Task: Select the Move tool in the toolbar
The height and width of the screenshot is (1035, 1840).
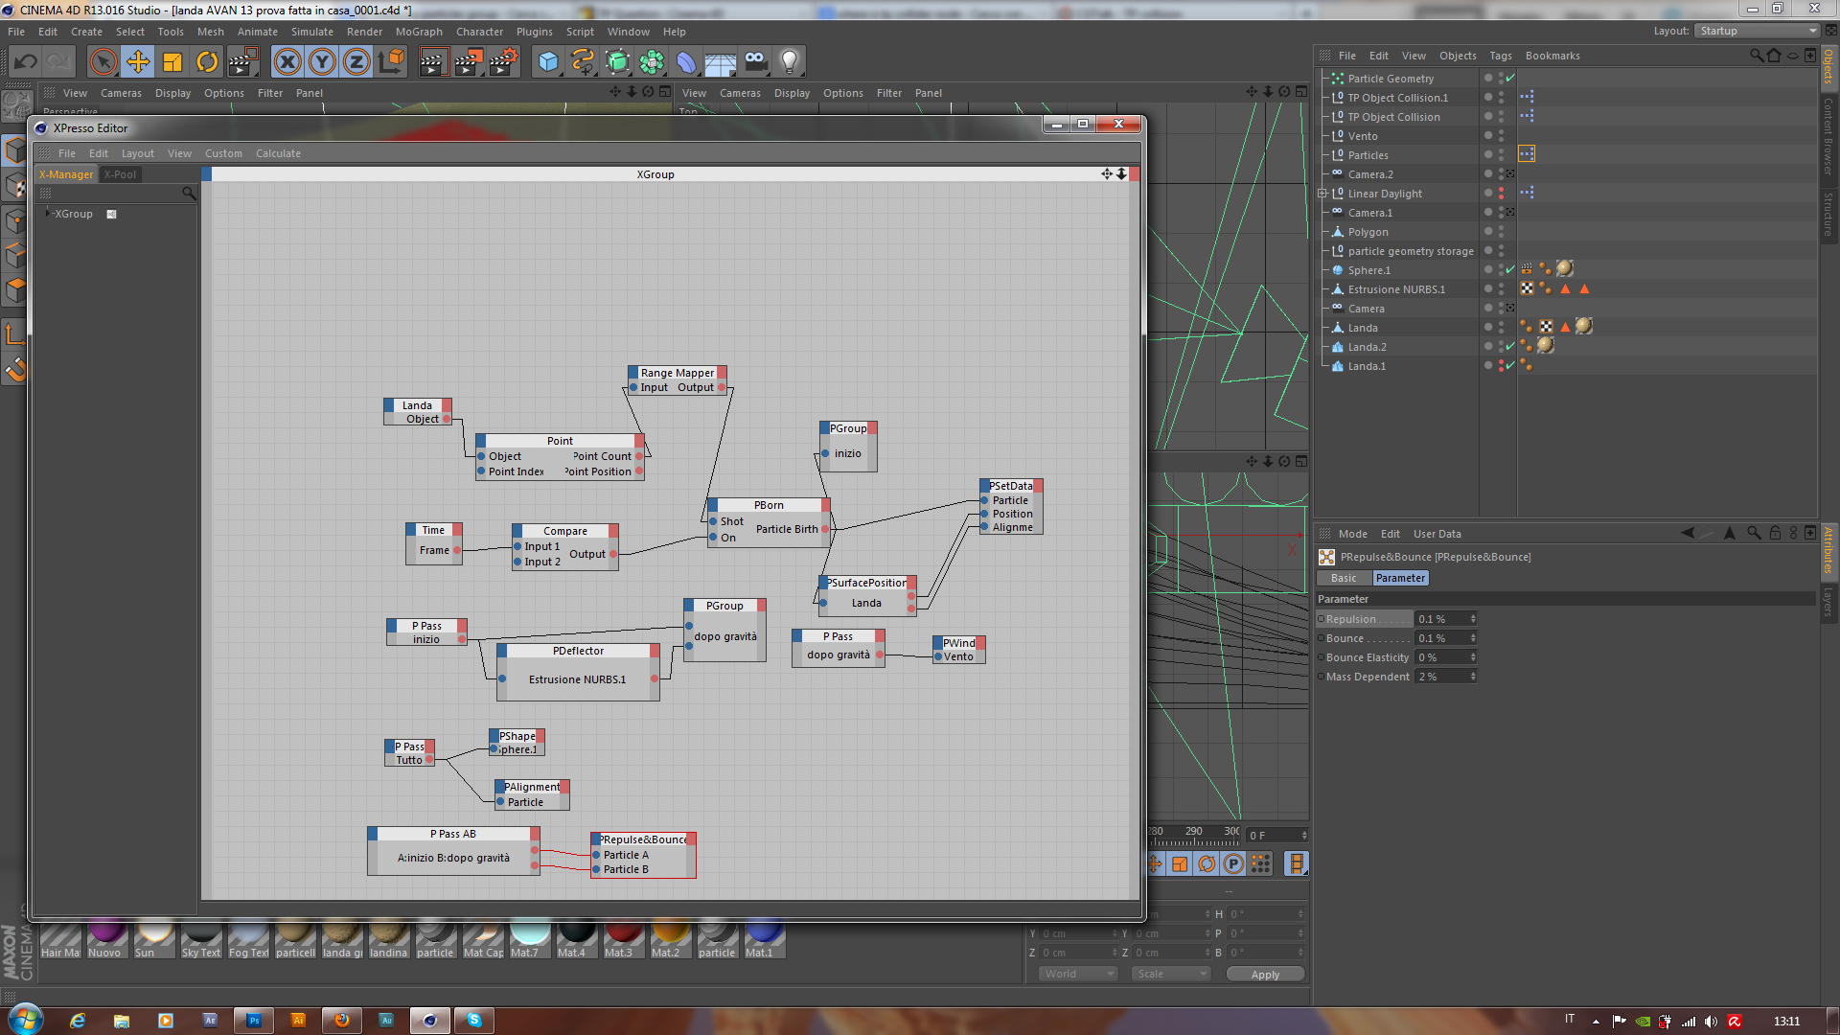Action: (138, 62)
